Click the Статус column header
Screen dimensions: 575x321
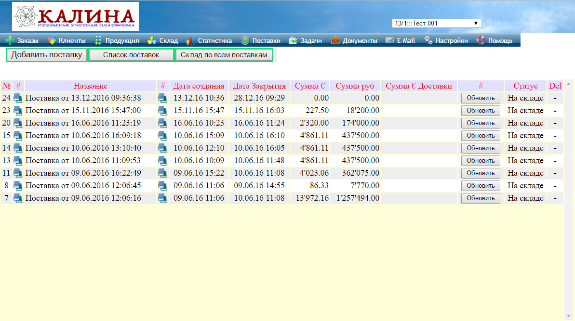(525, 86)
